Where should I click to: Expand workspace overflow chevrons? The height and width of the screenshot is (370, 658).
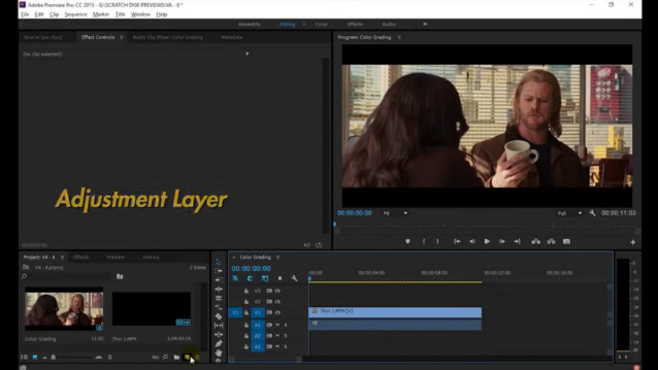[x=425, y=25]
